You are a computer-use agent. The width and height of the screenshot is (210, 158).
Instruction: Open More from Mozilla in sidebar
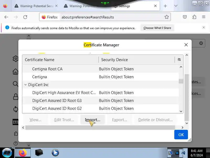(15, 122)
